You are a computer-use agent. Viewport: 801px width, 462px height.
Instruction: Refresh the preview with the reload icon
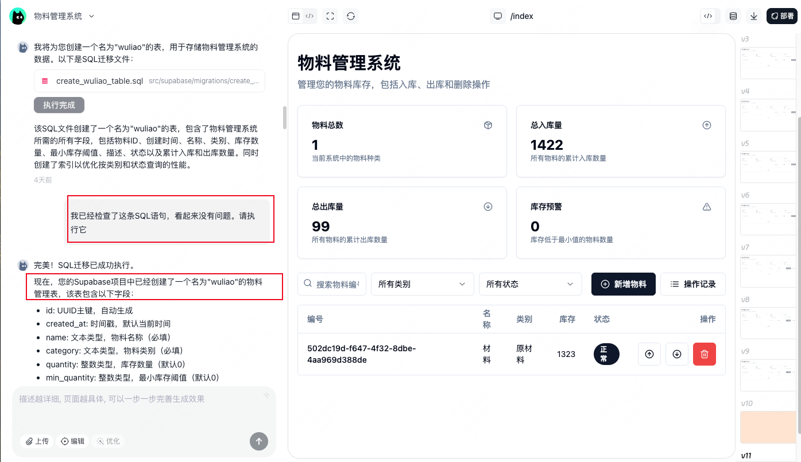pos(350,15)
